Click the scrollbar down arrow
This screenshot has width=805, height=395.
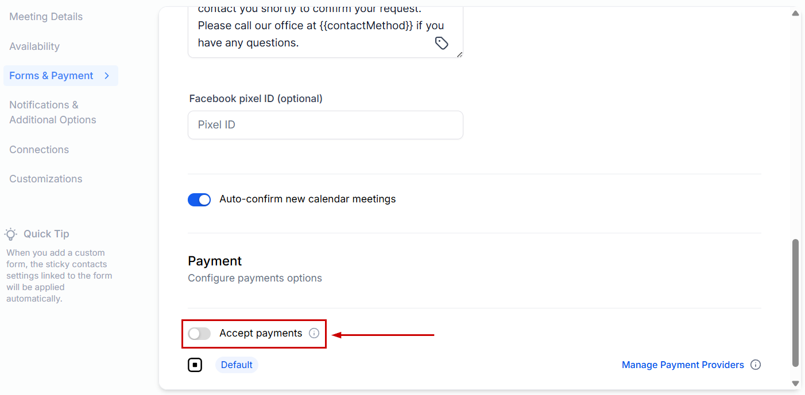click(796, 383)
